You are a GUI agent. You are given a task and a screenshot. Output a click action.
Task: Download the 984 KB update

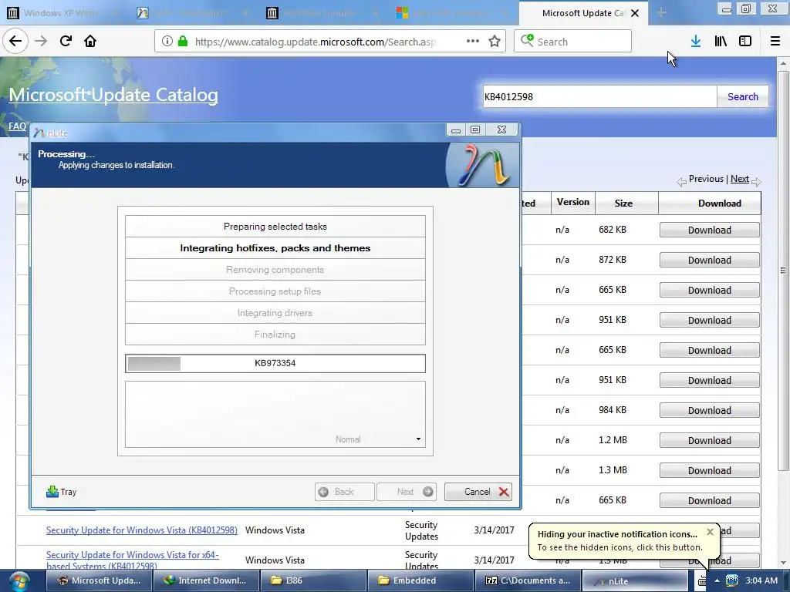[710, 410]
